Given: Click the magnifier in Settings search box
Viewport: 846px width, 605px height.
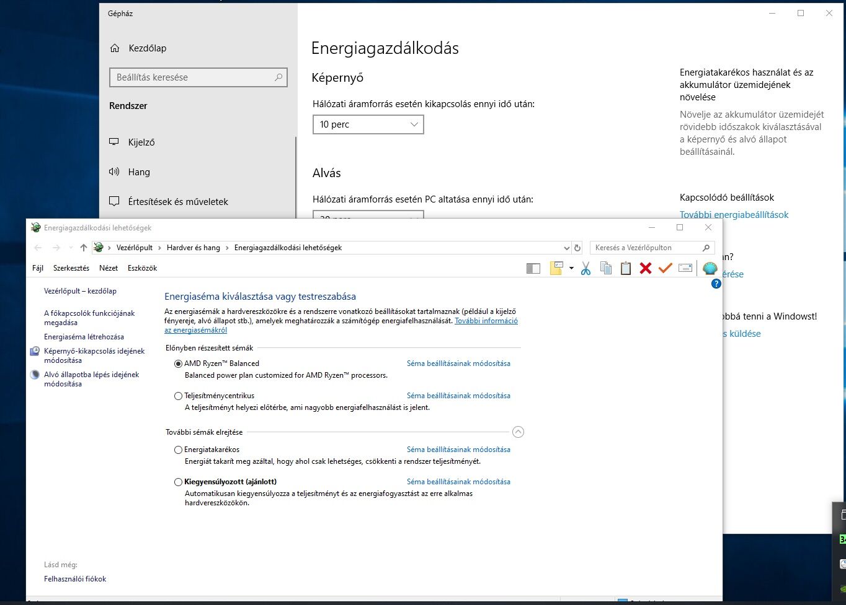Looking at the screenshot, I should coord(278,77).
